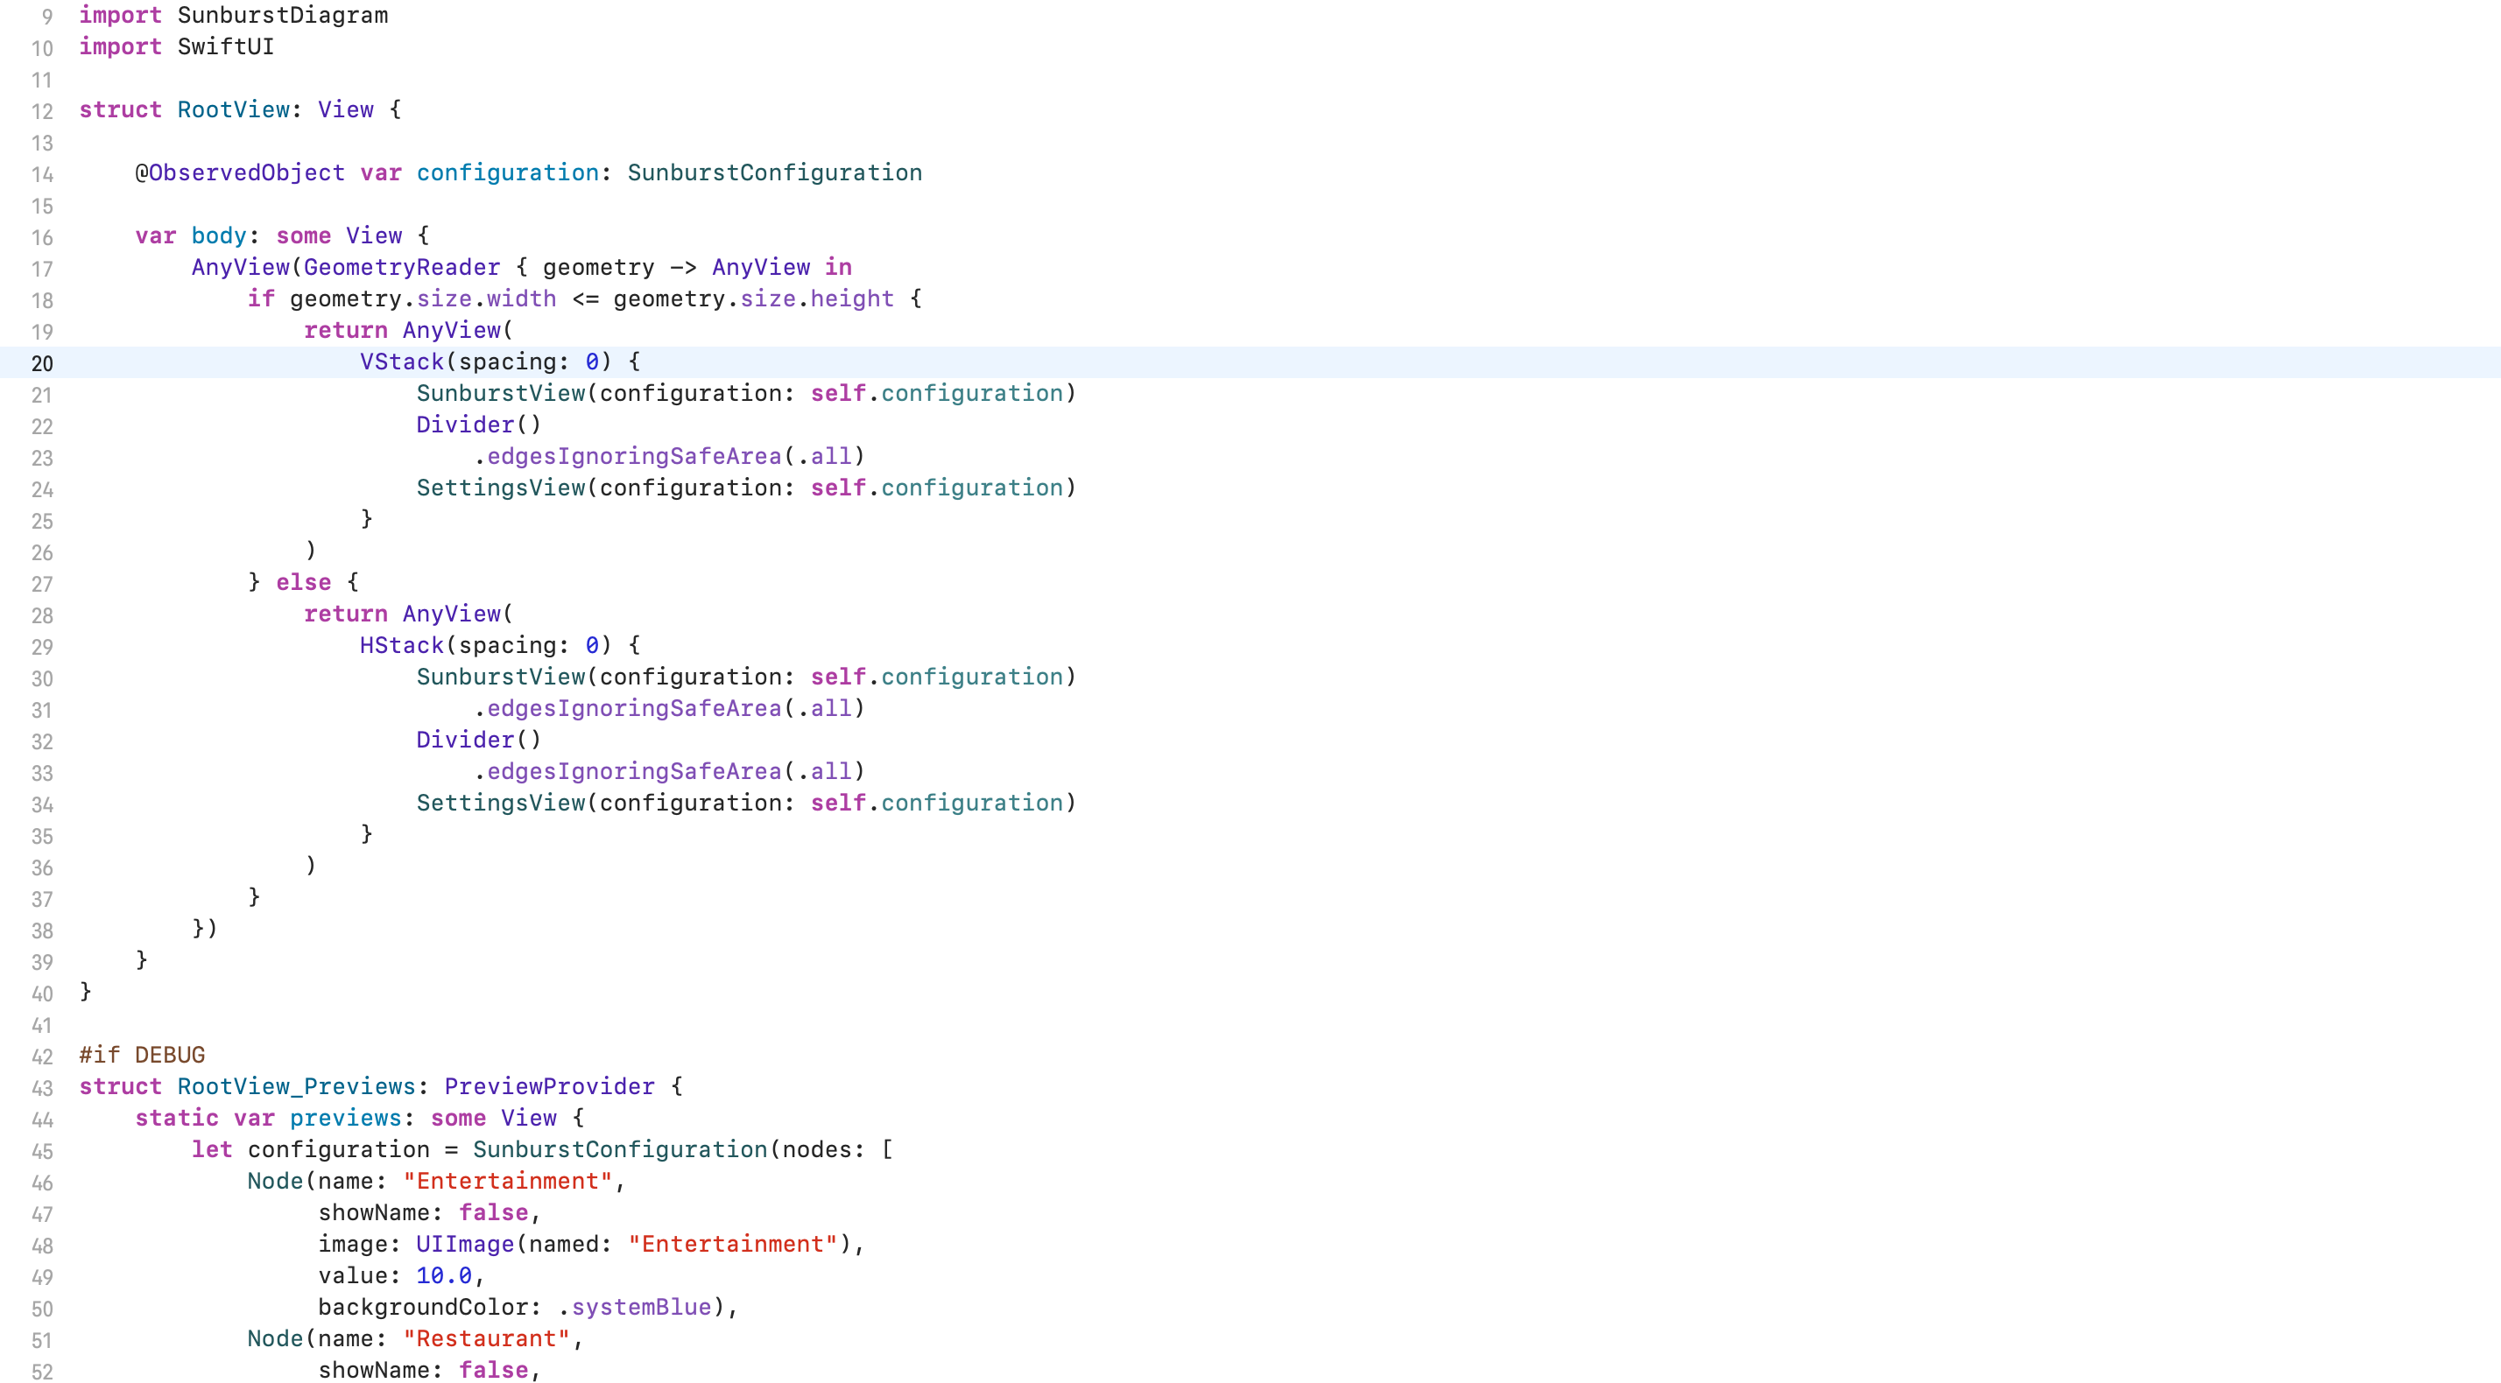Click the PreviewProvider protocol name
2501x1383 pixels.
pyautogui.click(x=550, y=1087)
